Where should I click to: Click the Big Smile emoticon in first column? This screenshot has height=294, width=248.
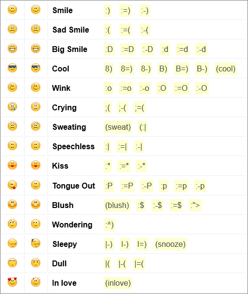[12, 49]
